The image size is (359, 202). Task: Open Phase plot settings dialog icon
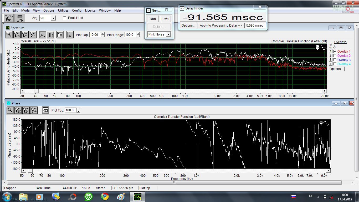click(45, 110)
